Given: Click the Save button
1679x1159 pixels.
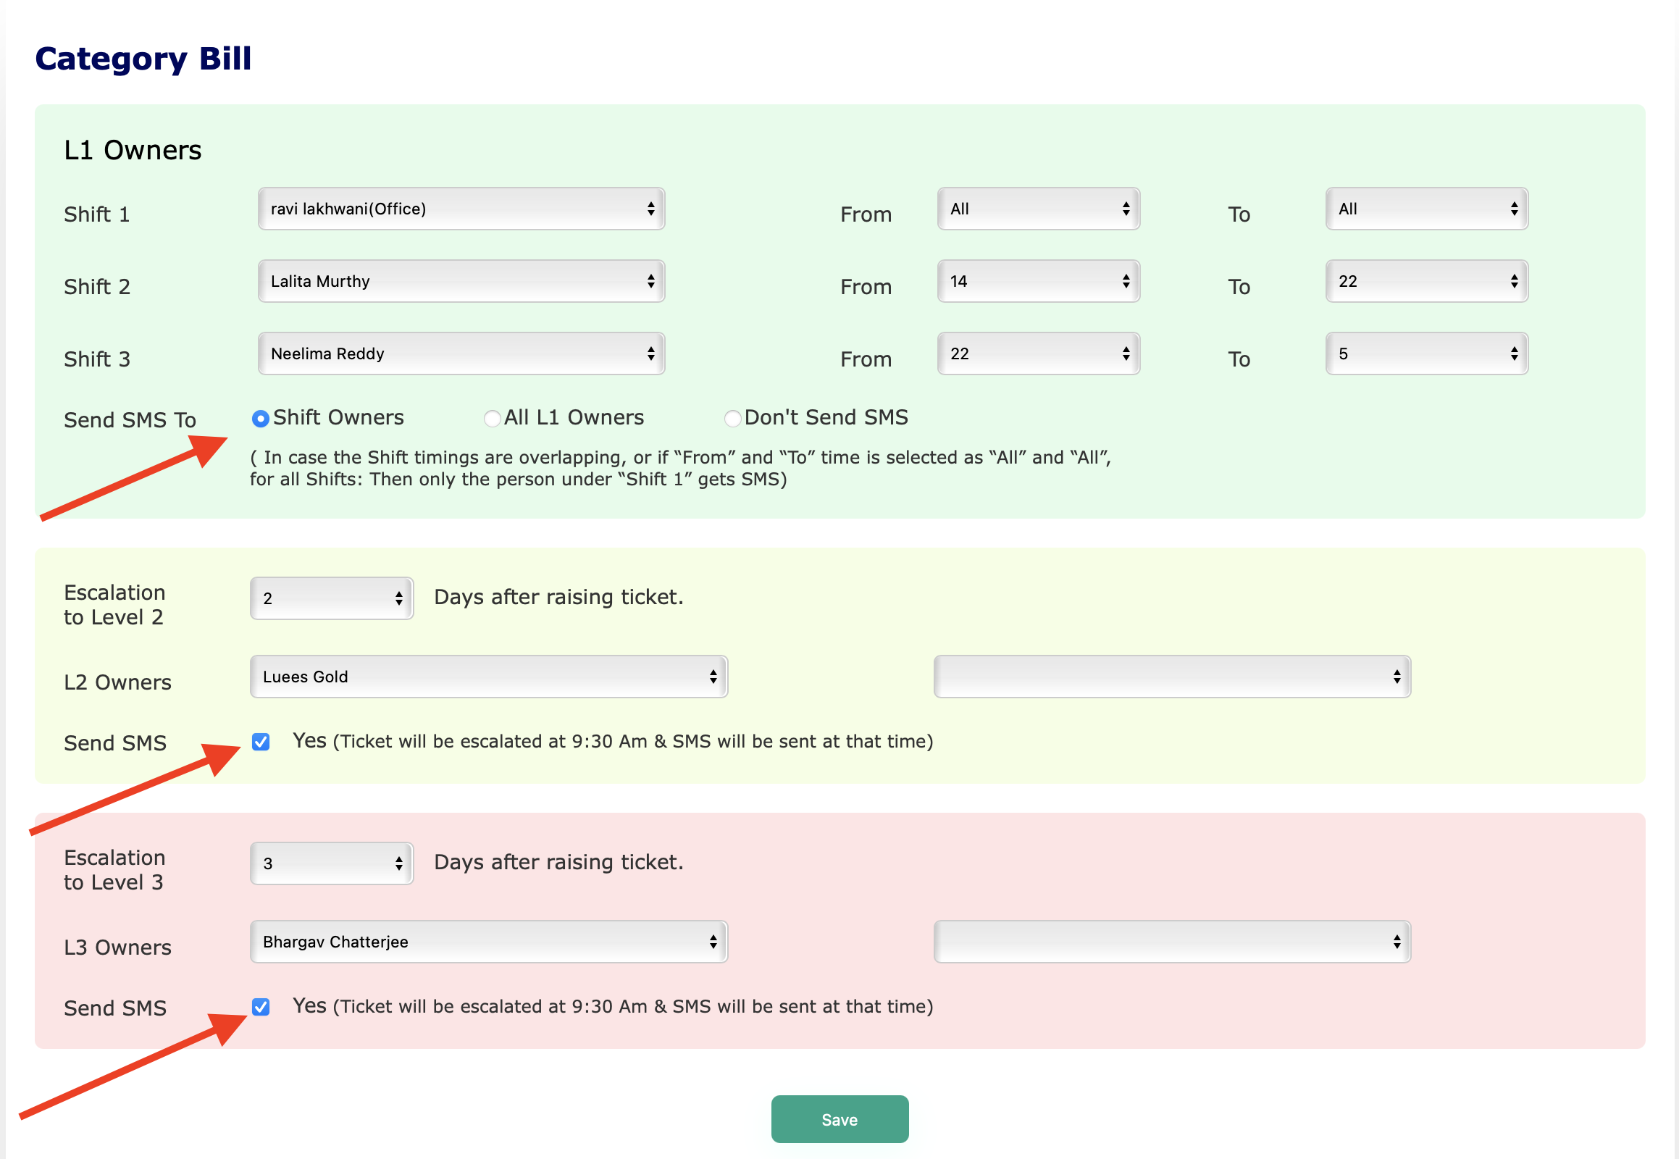Looking at the screenshot, I should 839,1119.
